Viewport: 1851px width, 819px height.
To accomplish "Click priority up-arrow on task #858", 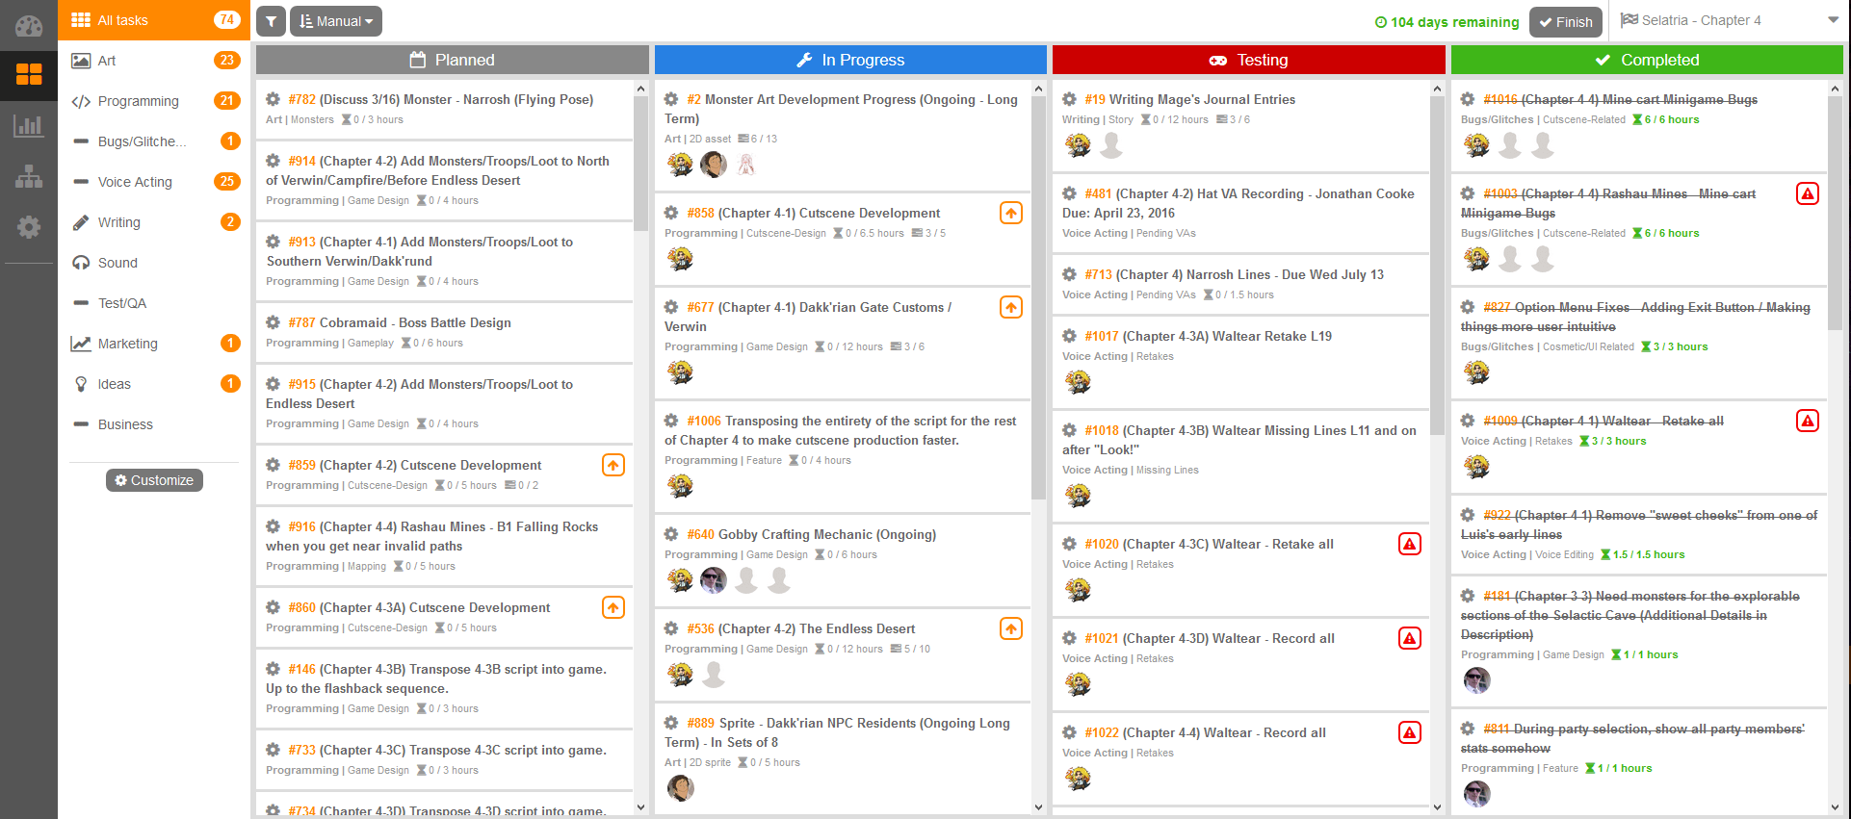I will 1010,213.
